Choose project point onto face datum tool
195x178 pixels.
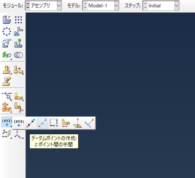click(x=78, y=123)
